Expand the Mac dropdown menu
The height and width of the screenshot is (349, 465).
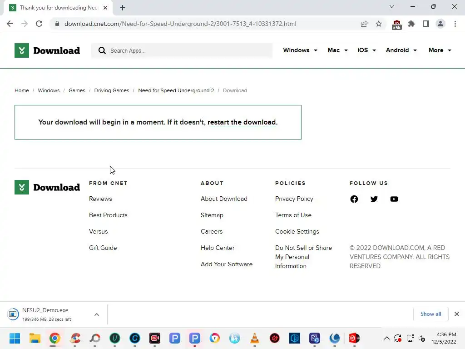pos(337,50)
